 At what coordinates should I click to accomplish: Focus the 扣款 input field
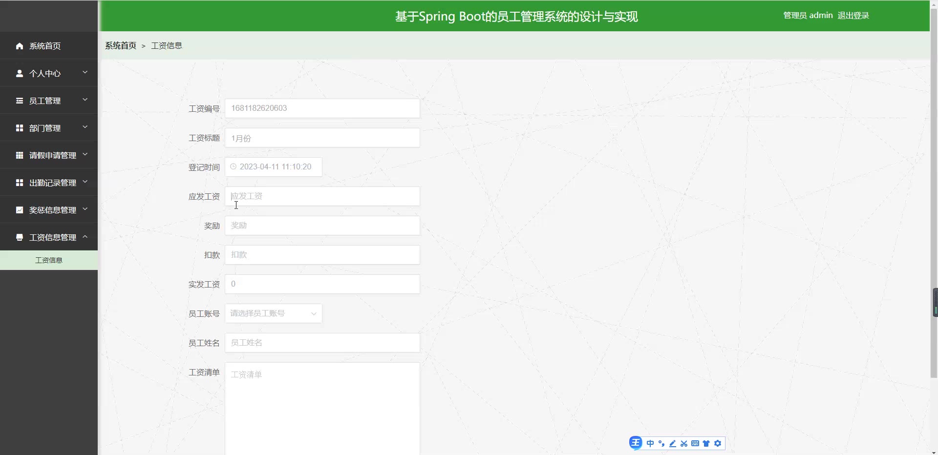(x=322, y=255)
